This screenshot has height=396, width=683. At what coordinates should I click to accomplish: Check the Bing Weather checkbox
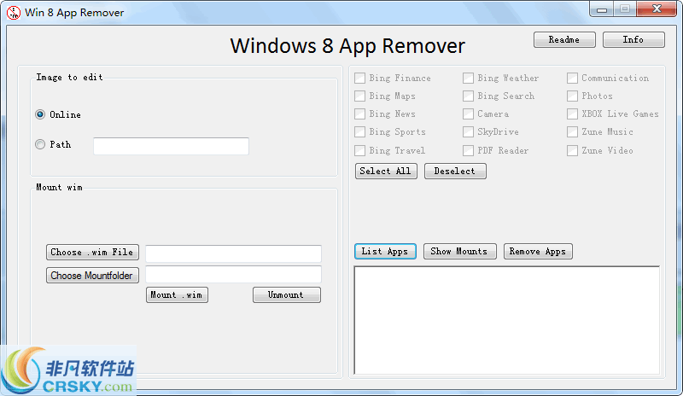(x=468, y=78)
